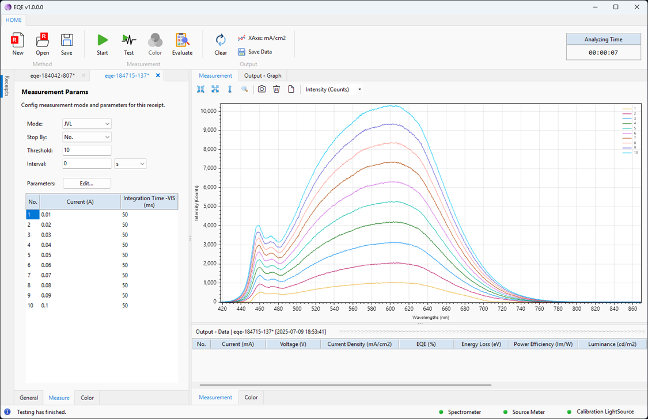Switch to the eqe-184042-807 tab

click(52, 75)
